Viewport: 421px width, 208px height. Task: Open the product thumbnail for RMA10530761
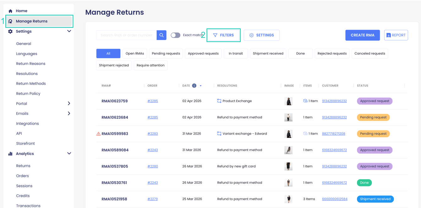pos(288,183)
